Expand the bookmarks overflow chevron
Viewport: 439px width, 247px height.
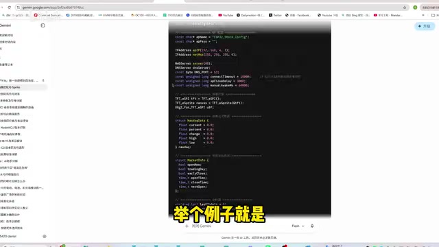(x=423, y=15)
